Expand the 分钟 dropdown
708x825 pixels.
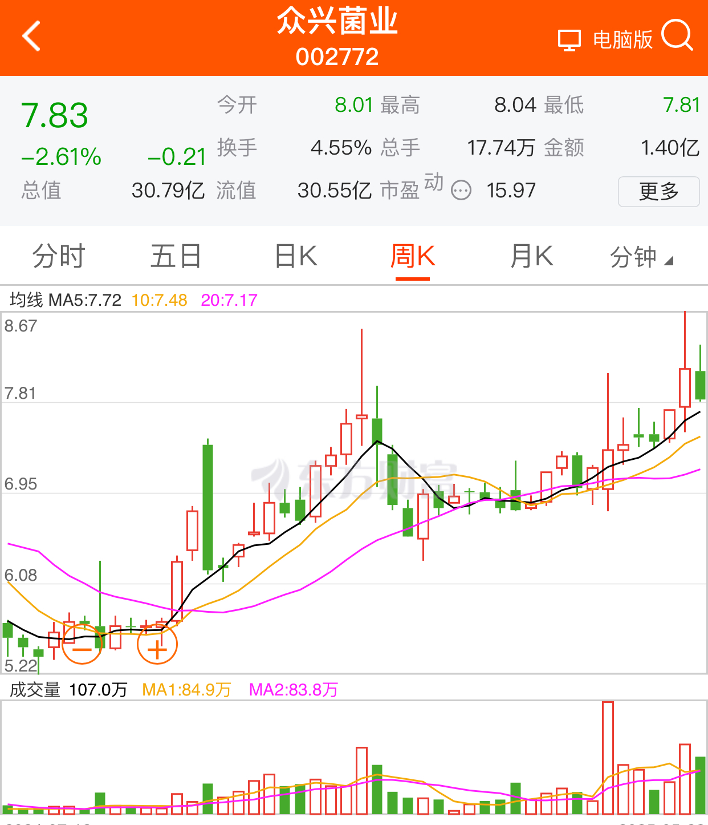pos(641,257)
